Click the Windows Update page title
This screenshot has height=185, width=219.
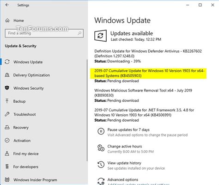(x=122, y=20)
